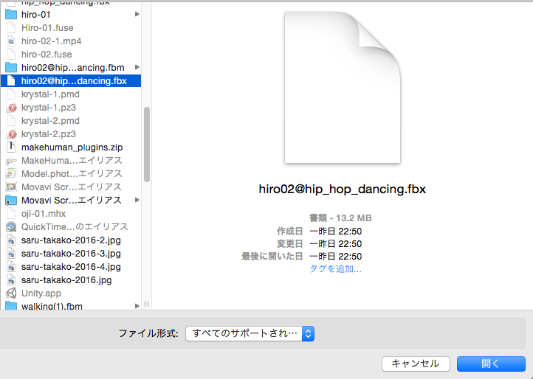This screenshot has height=379, width=533.
Task: Click the column resize handle at bottom
Action: (146, 305)
